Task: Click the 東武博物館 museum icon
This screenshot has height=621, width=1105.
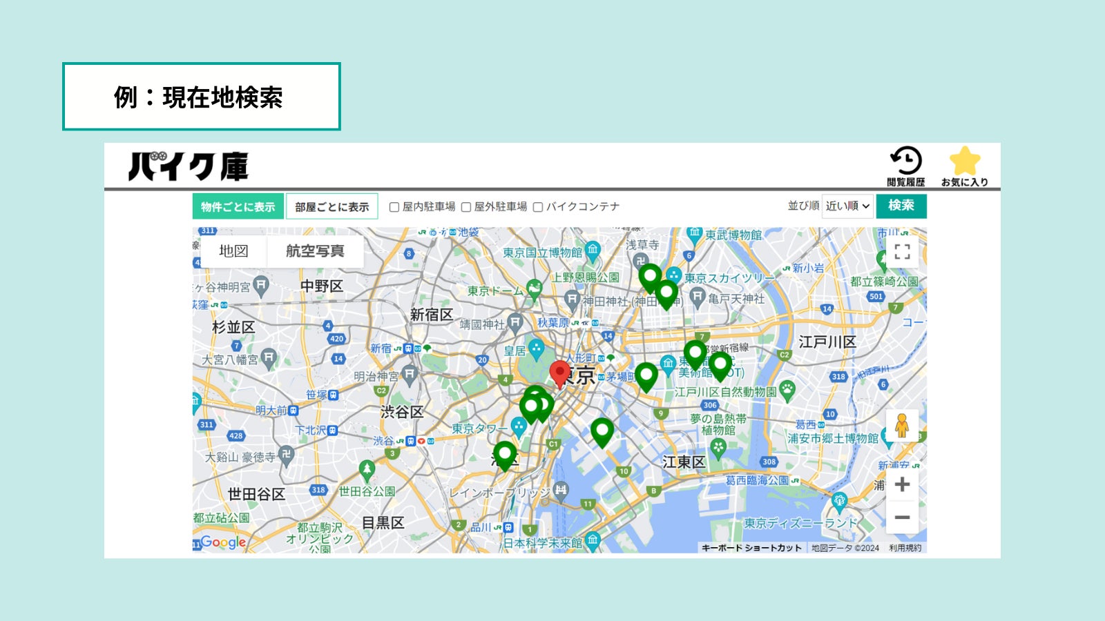Action: point(695,235)
